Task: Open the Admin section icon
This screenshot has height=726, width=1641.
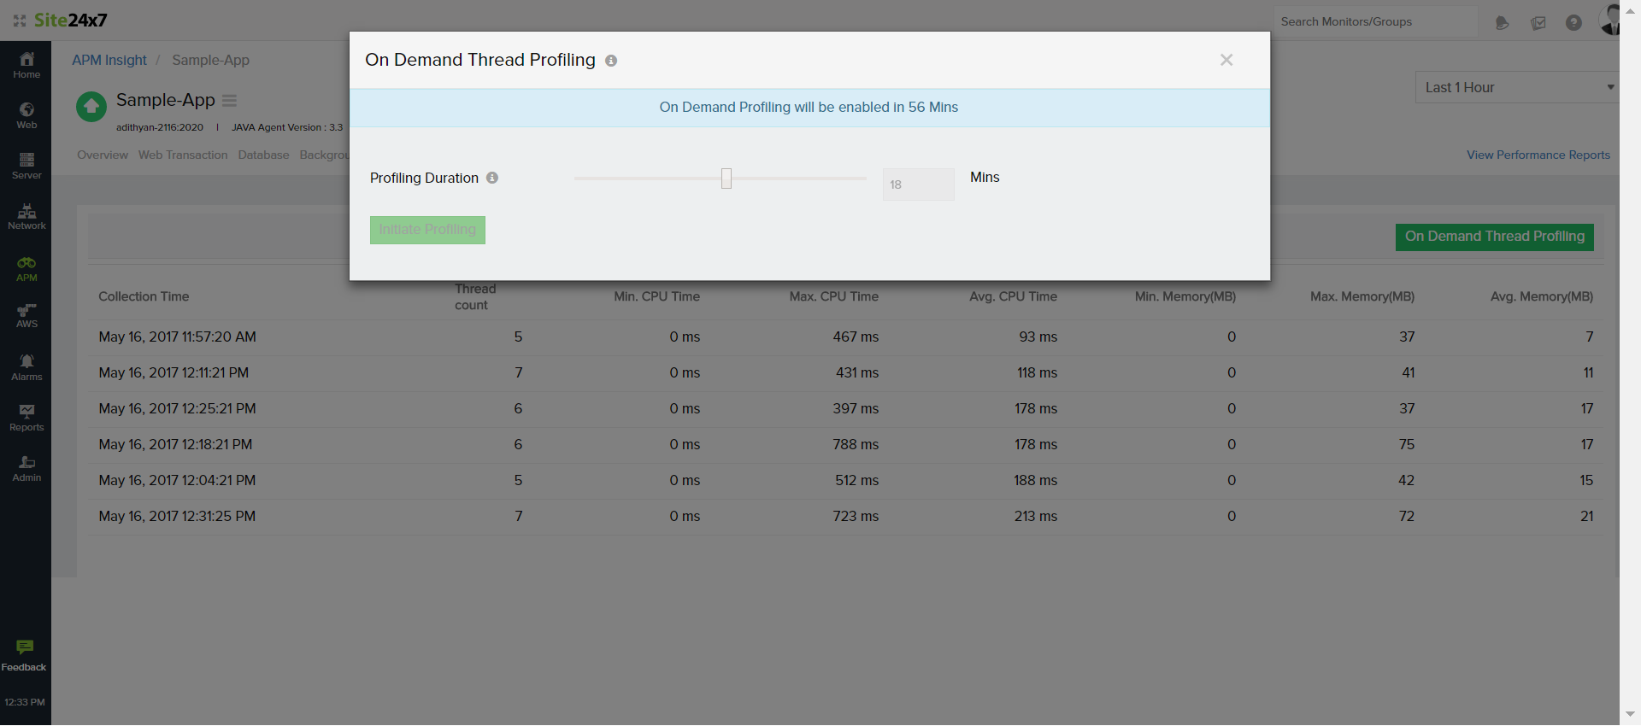Action: (x=26, y=468)
